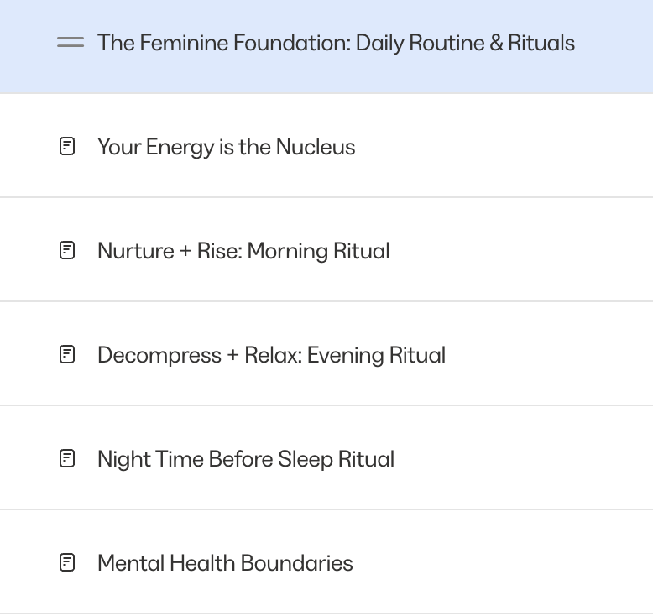Image resolution: width=653 pixels, height=616 pixels.
Task: Click empty space in Night Time Before Sleep row
Action: (x=520, y=458)
